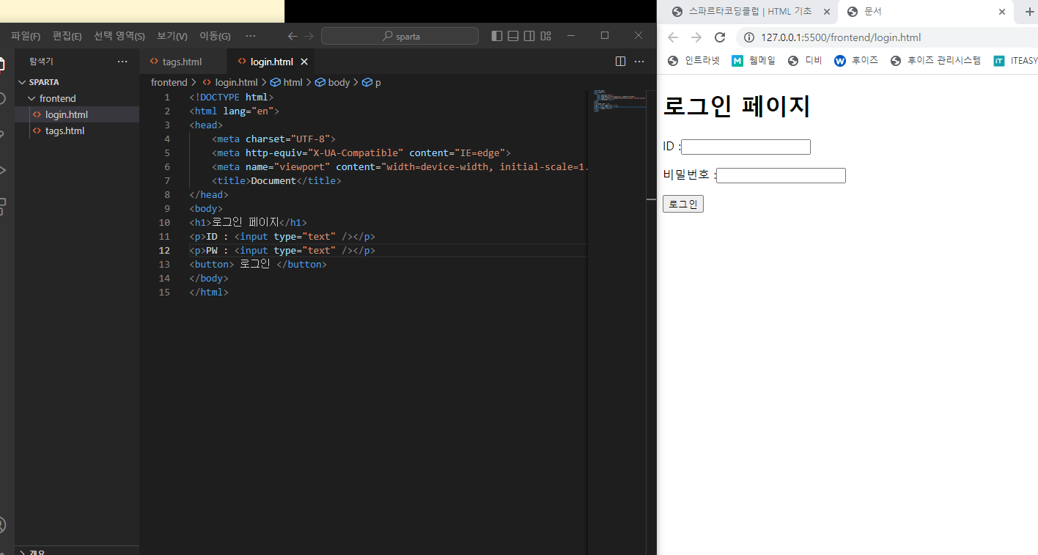
Task: Go back in the browser
Action: pos(673,37)
